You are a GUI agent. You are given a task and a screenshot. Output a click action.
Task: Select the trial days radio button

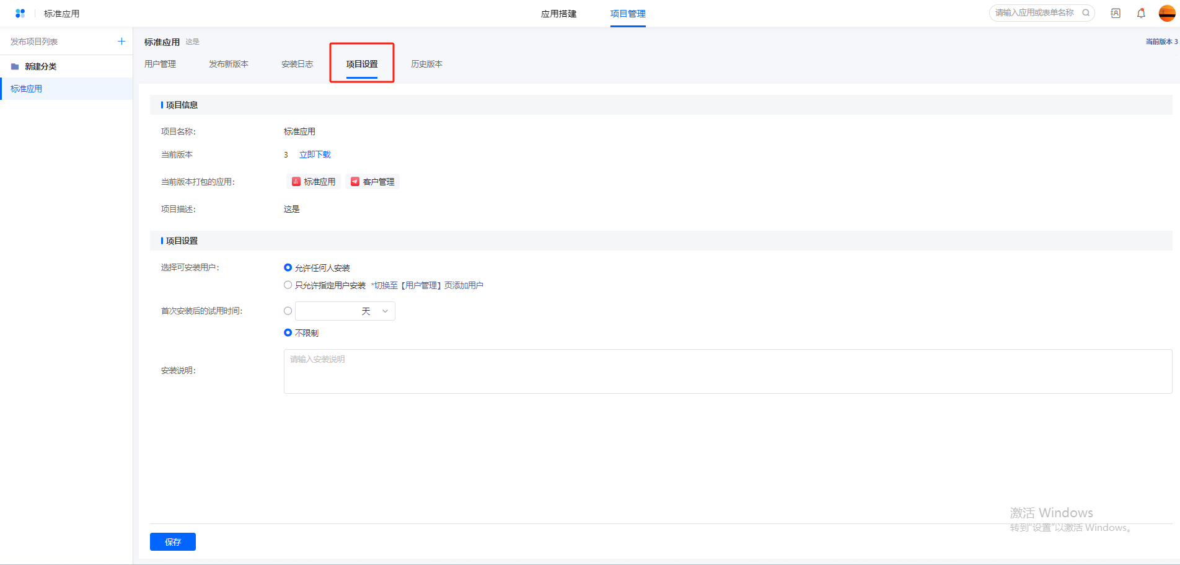[288, 311]
